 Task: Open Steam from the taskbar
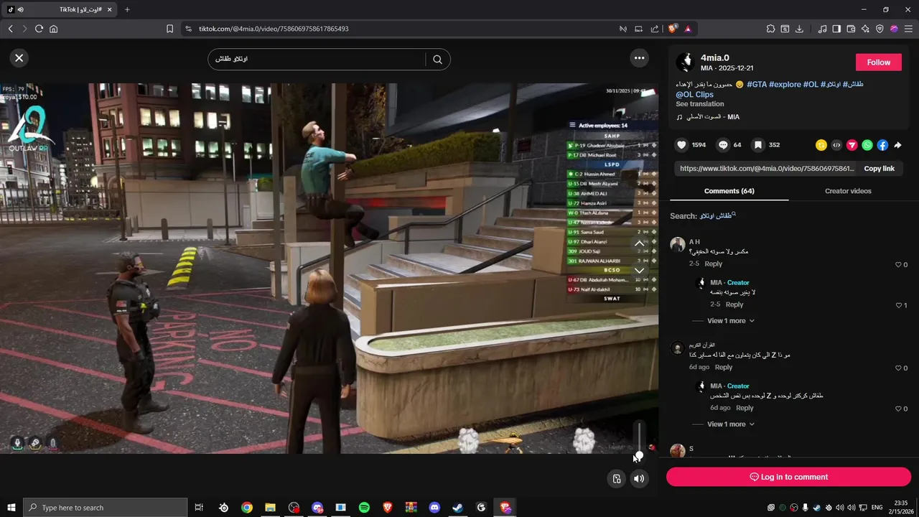(457, 508)
